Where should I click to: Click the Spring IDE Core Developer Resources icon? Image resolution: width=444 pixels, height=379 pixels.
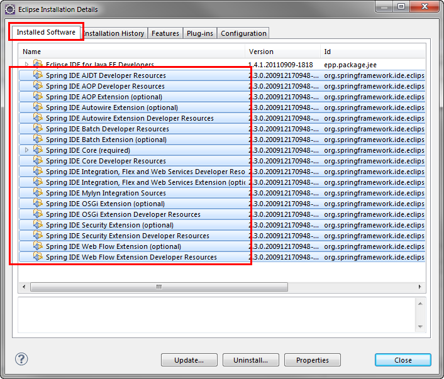click(38, 161)
